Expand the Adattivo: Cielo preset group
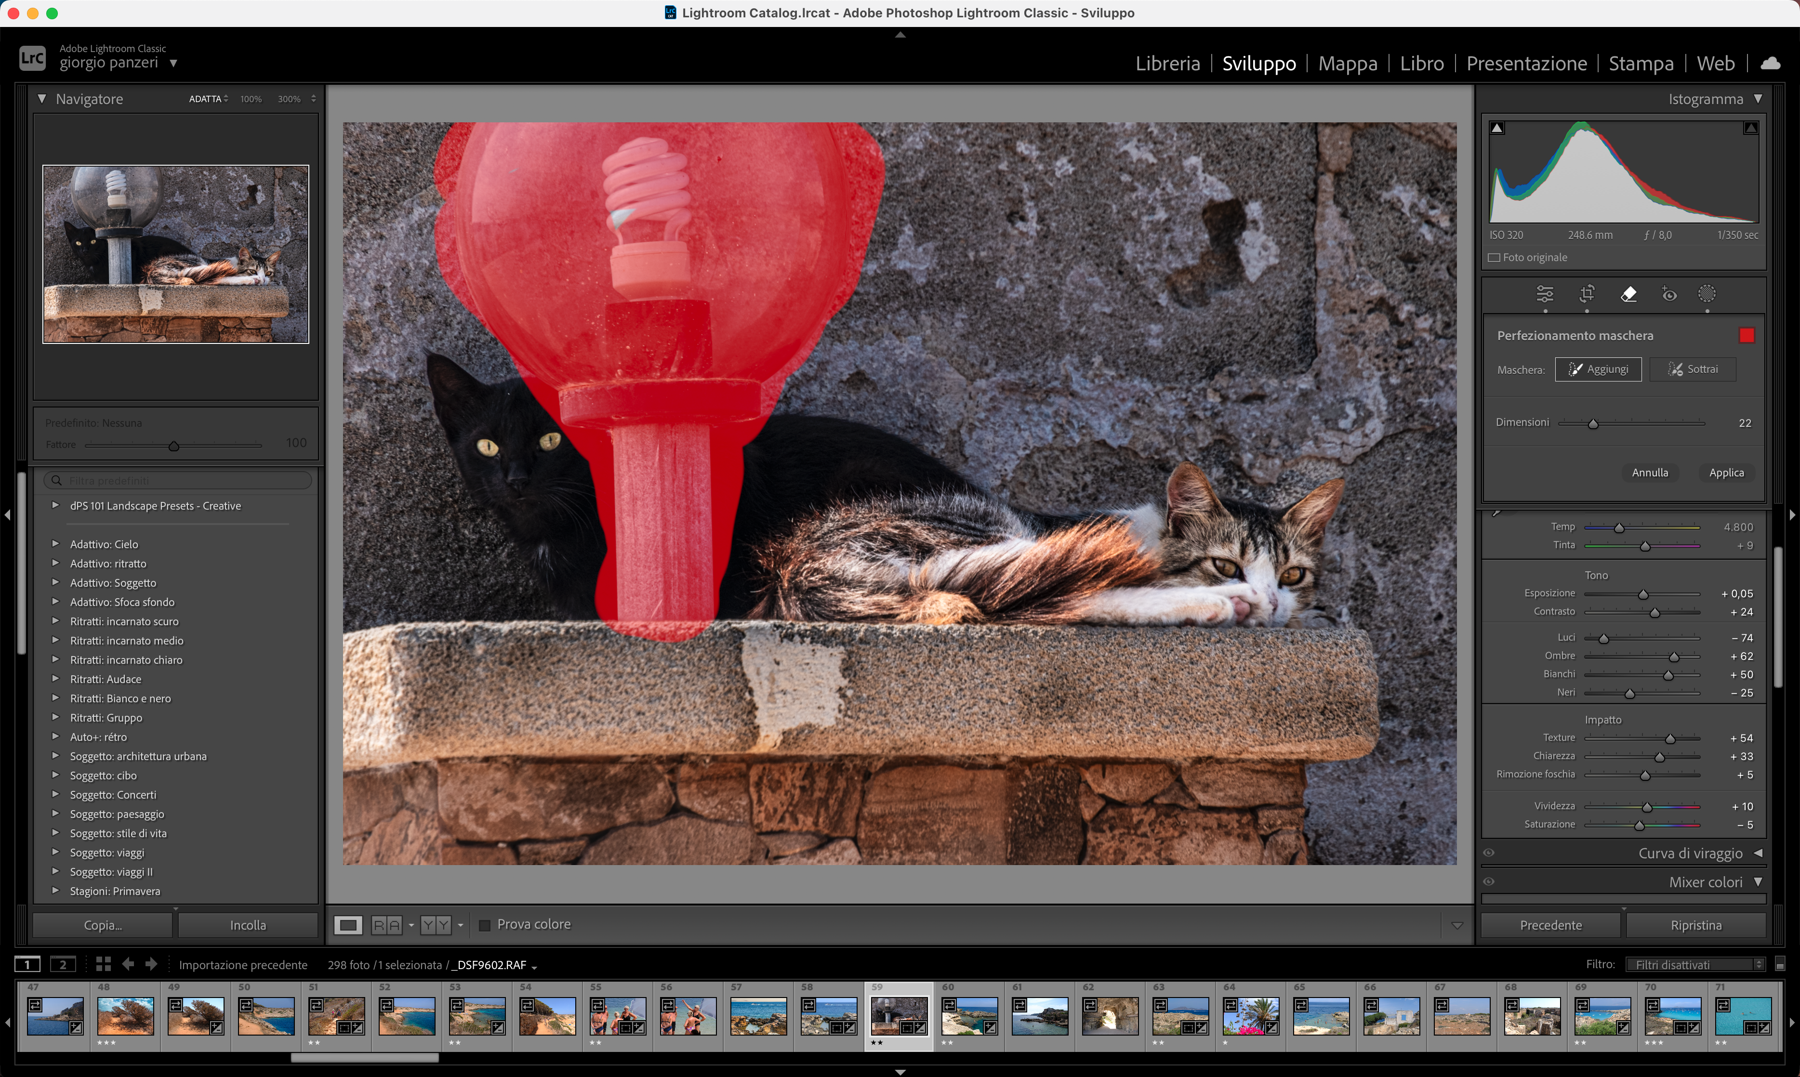 [55, 544]
